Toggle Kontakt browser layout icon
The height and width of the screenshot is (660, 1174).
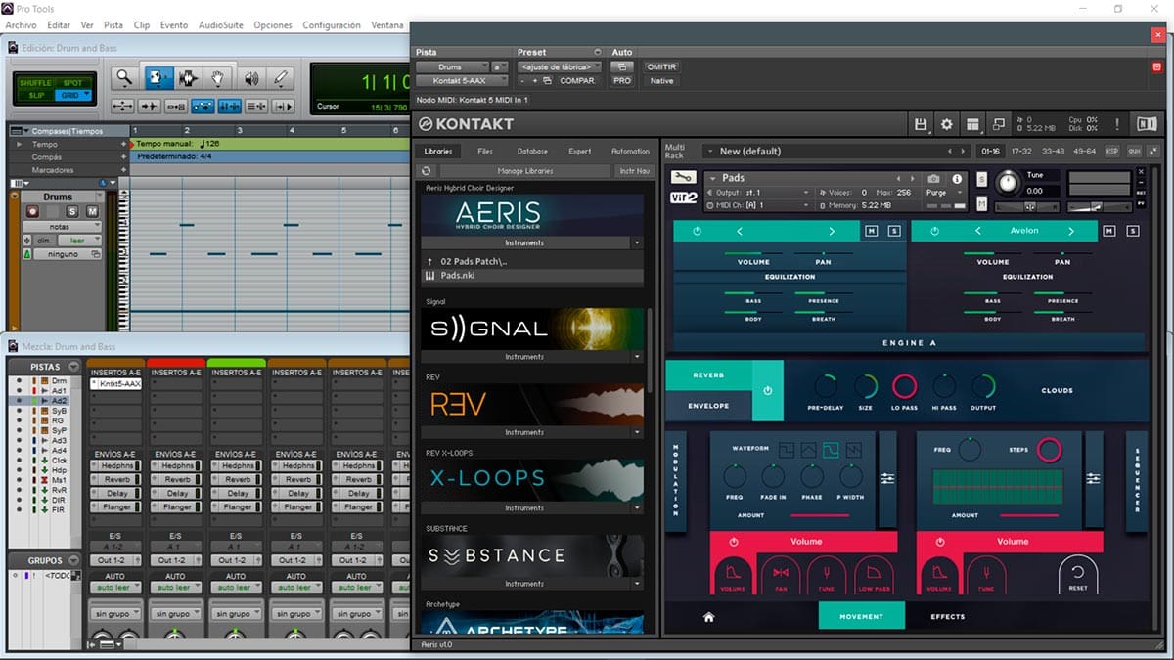972,124
